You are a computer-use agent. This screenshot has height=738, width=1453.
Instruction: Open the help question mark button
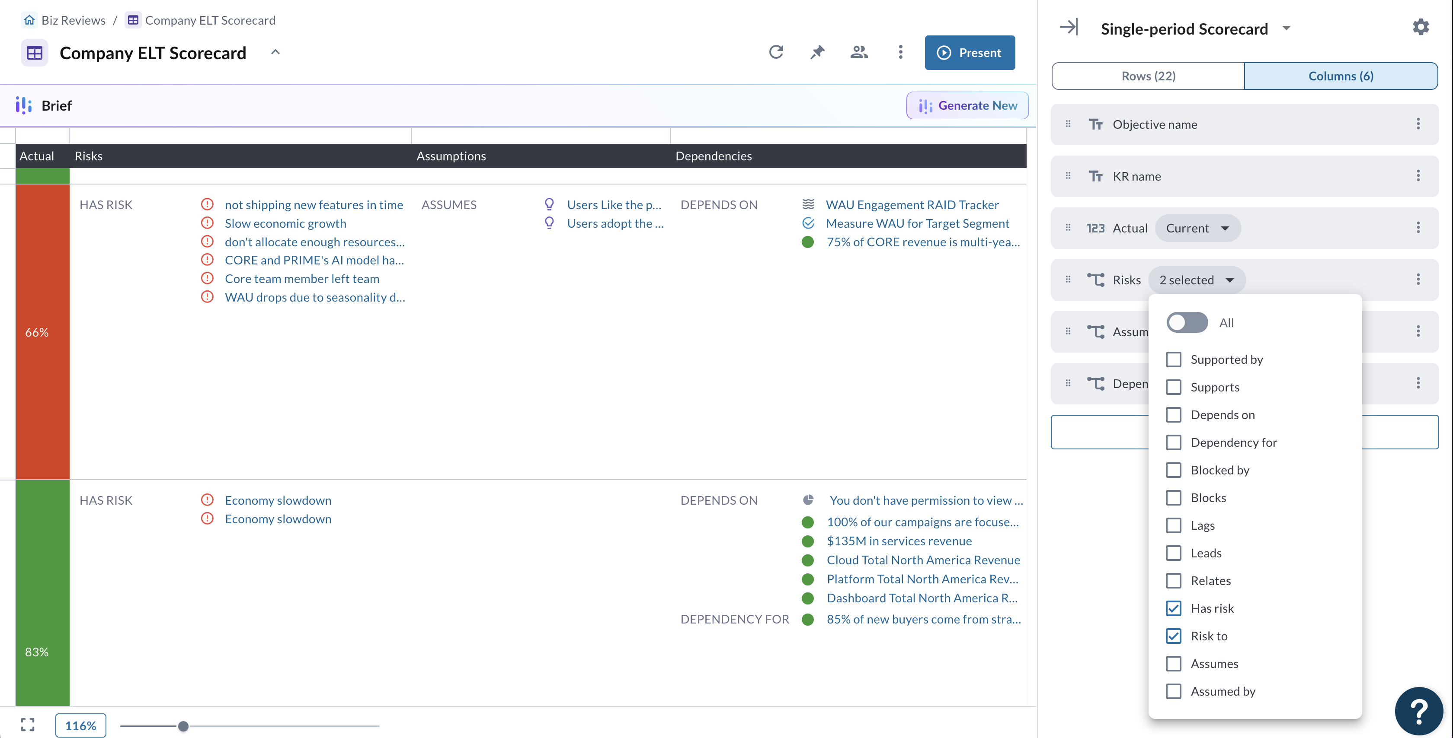[x=1418, y=711]
